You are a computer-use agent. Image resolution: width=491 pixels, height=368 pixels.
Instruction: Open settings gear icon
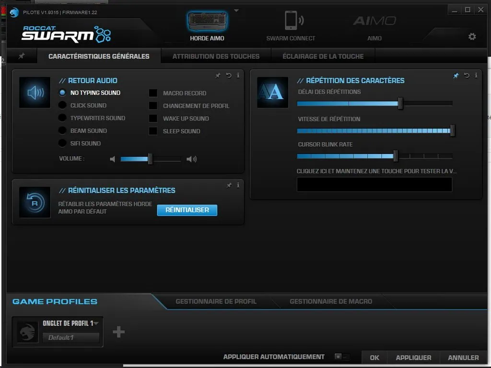(472, 36)
